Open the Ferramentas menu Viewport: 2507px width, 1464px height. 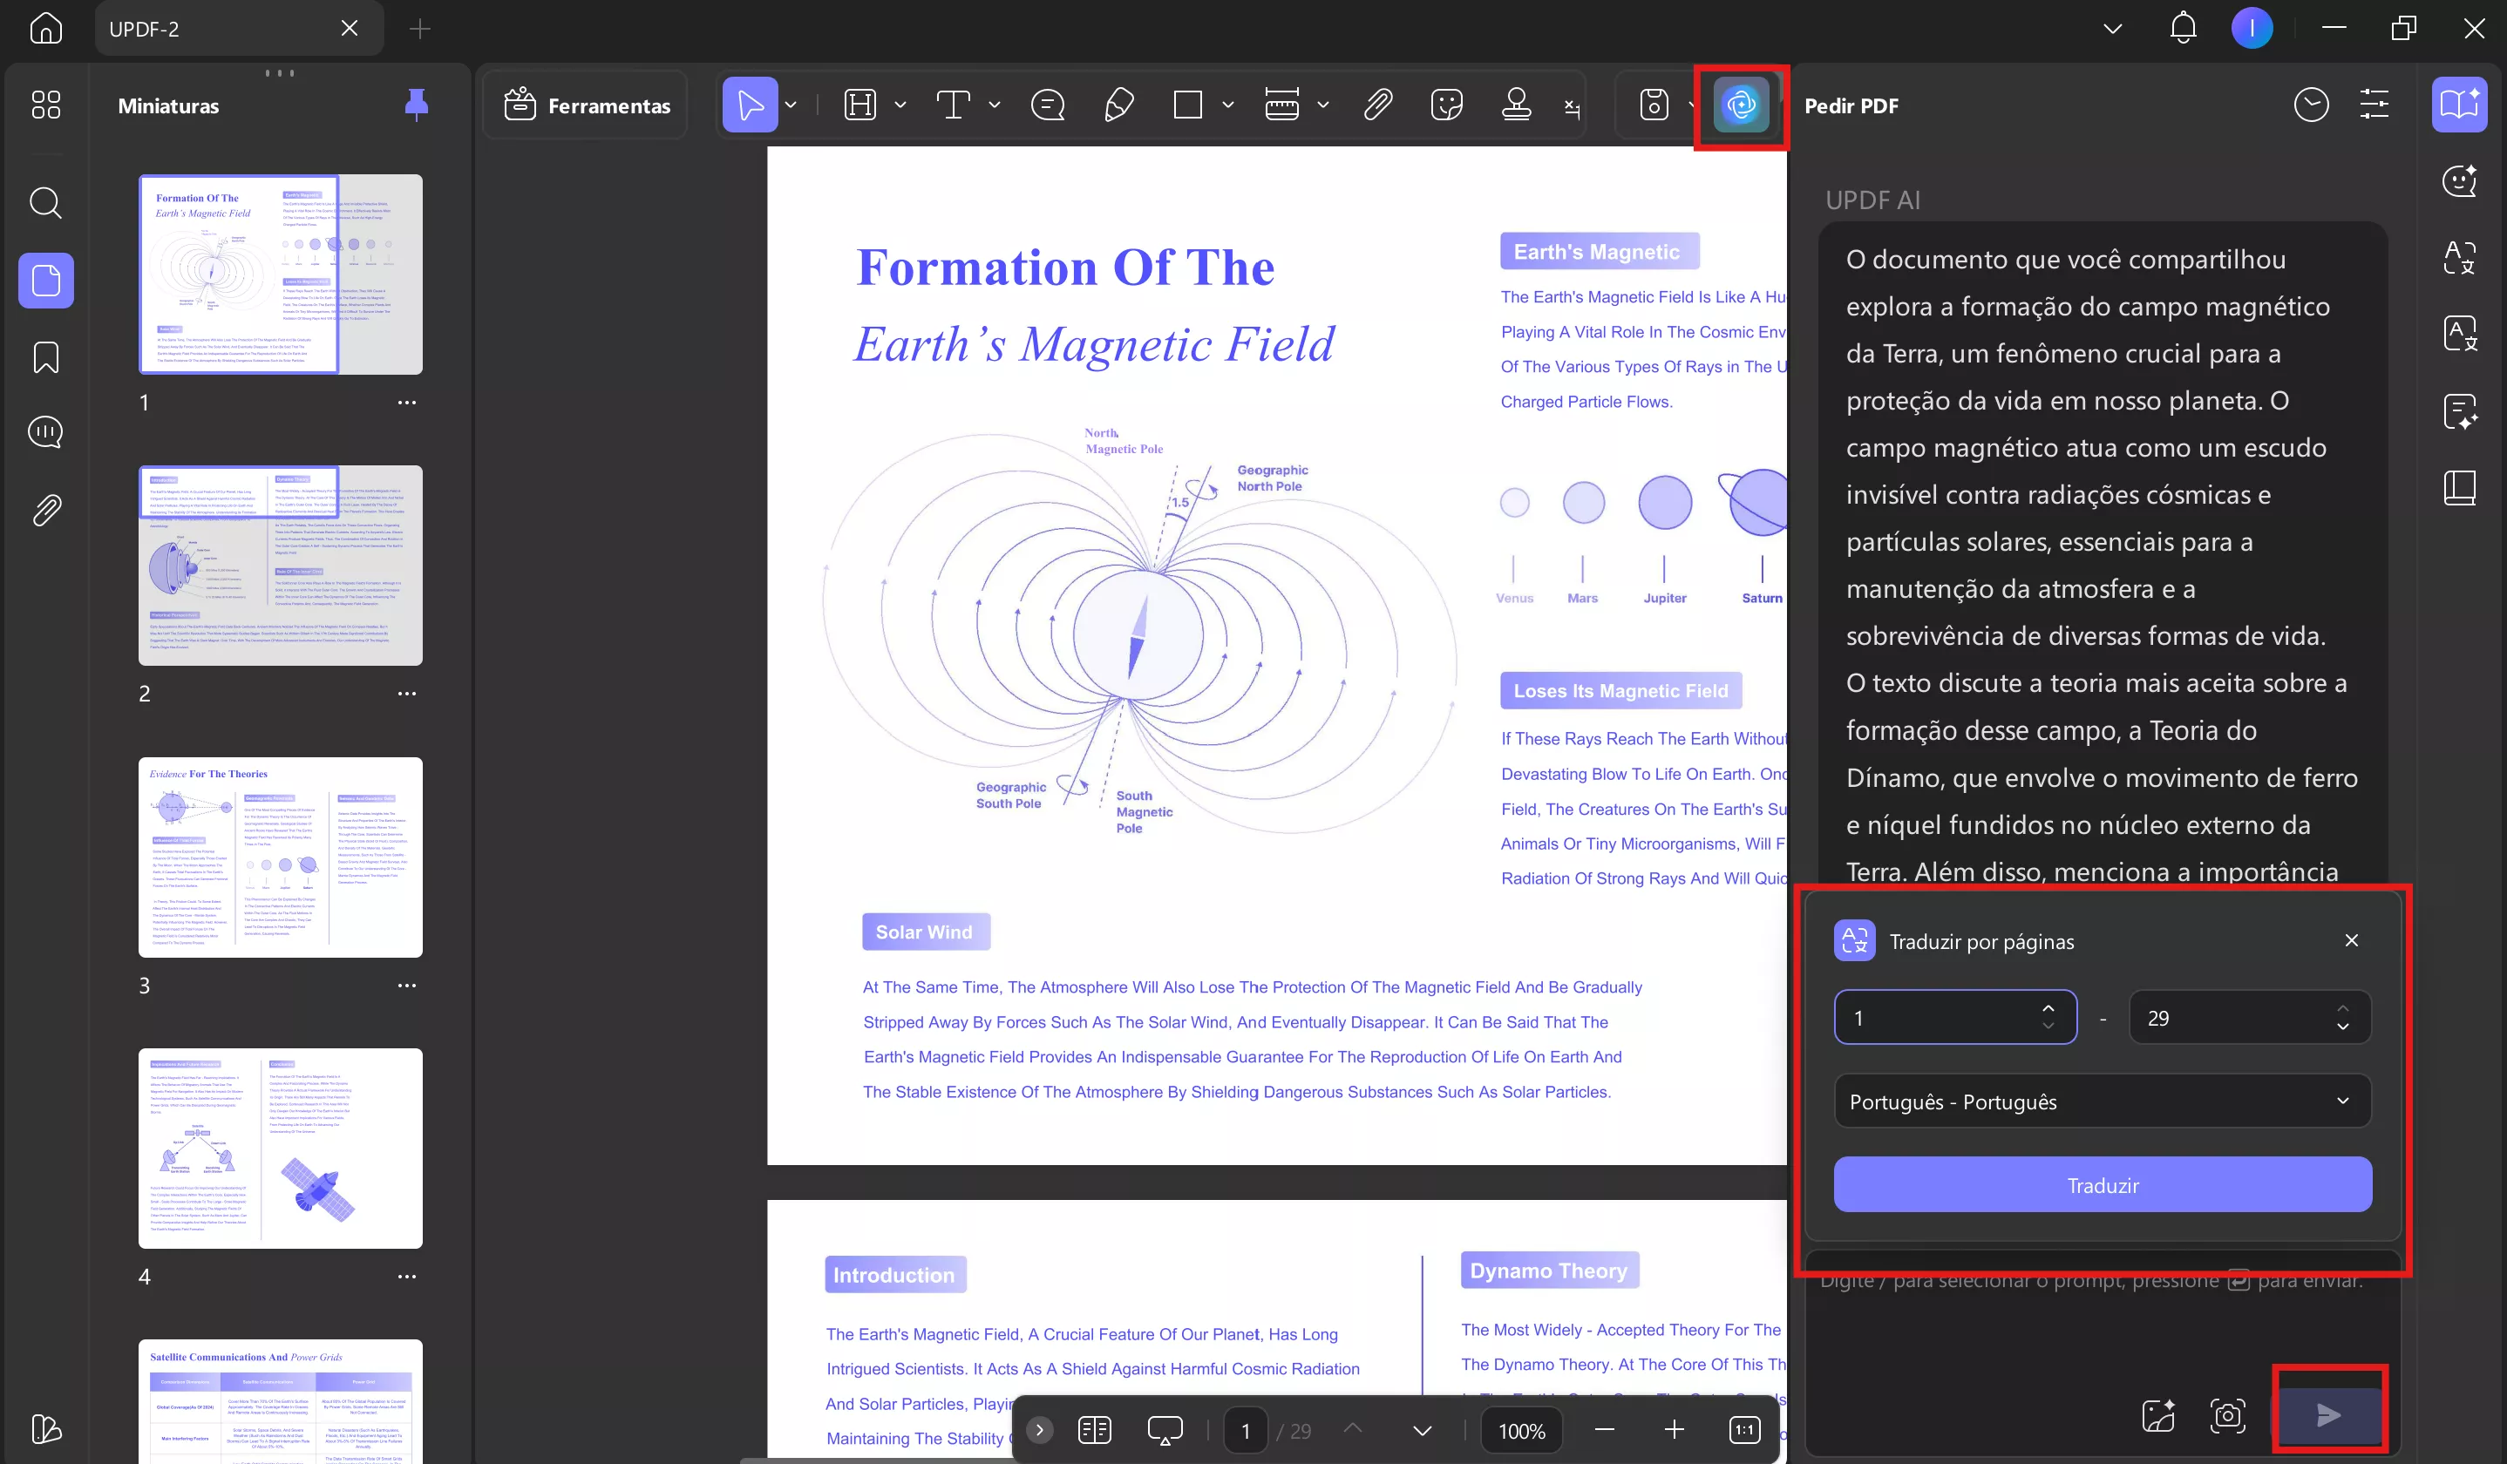tap(587, 105)
